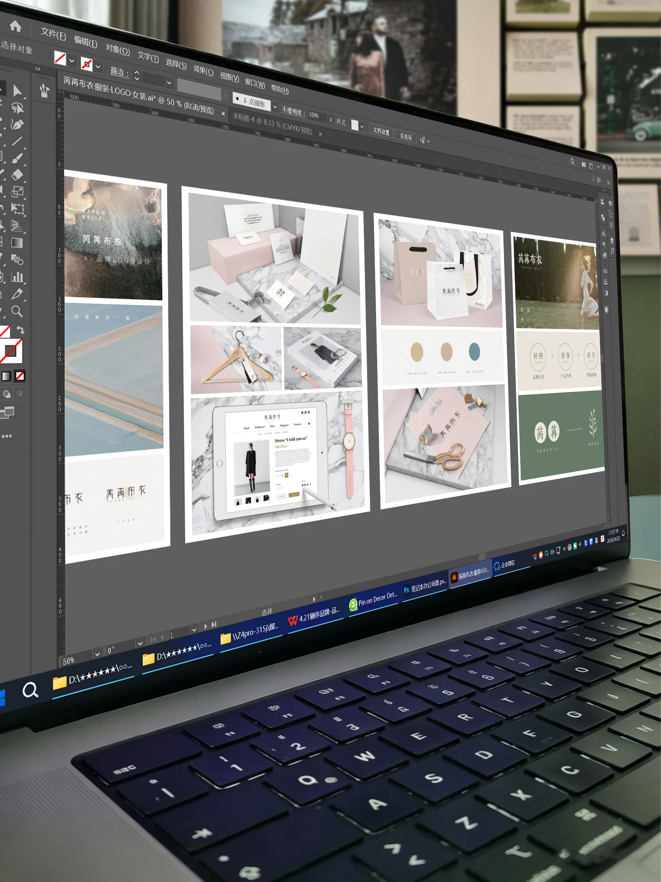The height and width of the screenshot is (882, 661).
Task: Open the stroke weight dropdown
Action: [169, 83]
